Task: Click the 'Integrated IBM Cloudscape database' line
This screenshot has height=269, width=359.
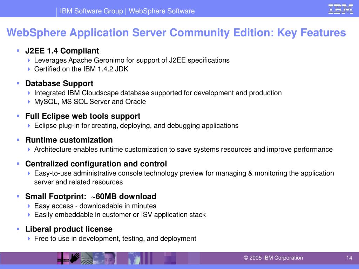Action: click(x=158, y=93)
